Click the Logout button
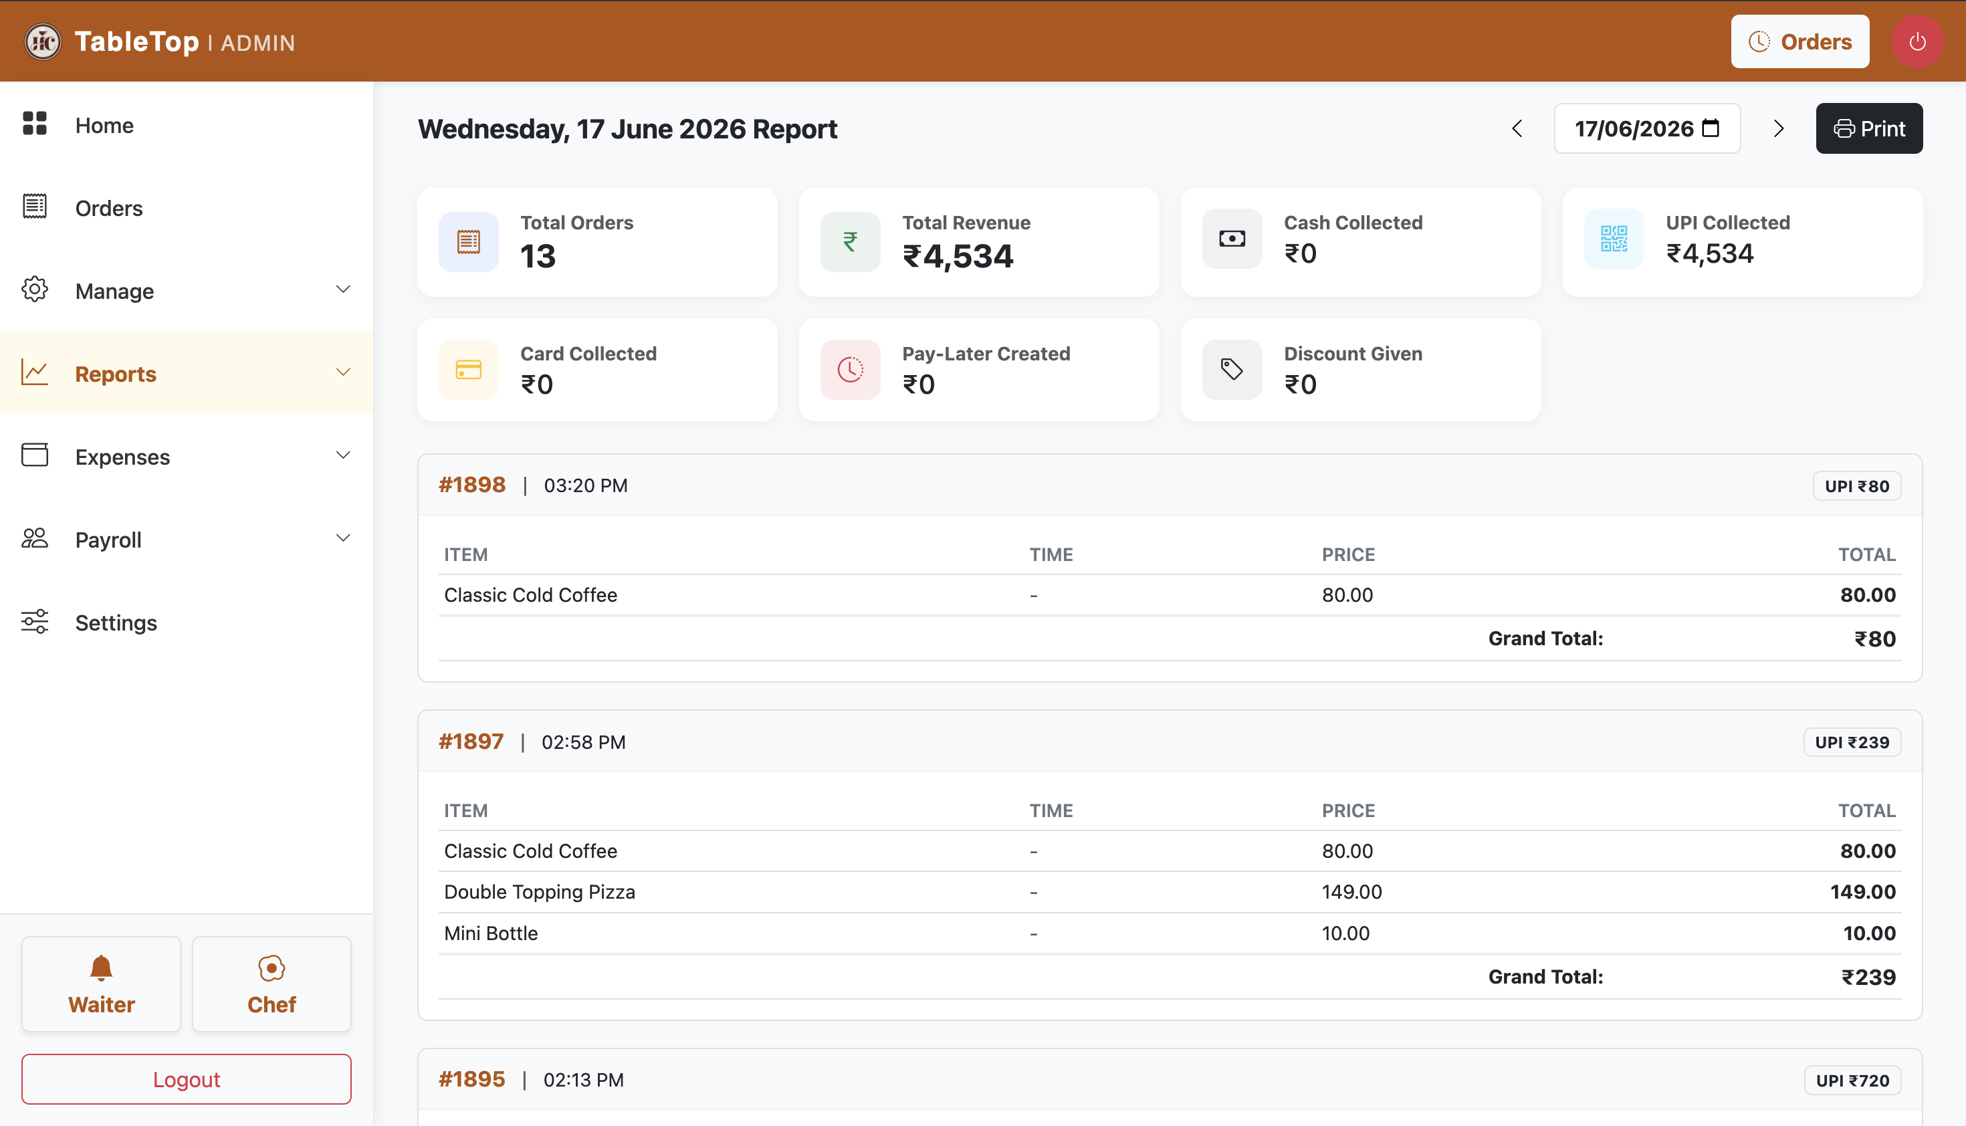1966x1126 pixels. 187,1079
